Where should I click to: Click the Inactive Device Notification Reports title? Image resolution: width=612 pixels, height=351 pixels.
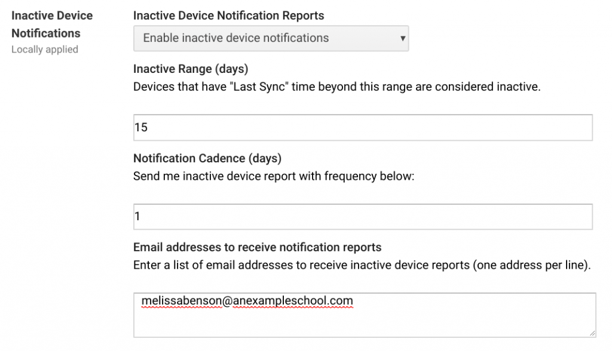(x=228, y=16)
